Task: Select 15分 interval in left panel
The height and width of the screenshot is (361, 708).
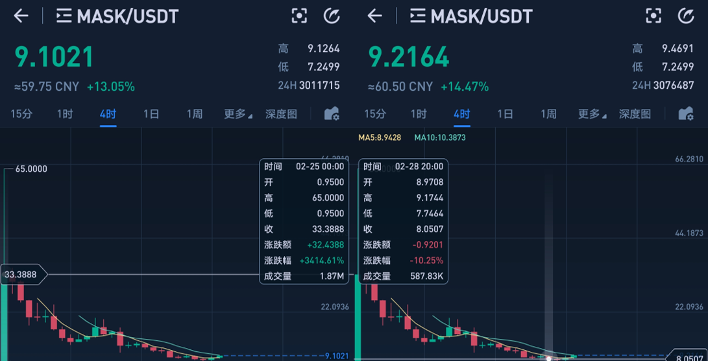Action: (x=21, y=114)
